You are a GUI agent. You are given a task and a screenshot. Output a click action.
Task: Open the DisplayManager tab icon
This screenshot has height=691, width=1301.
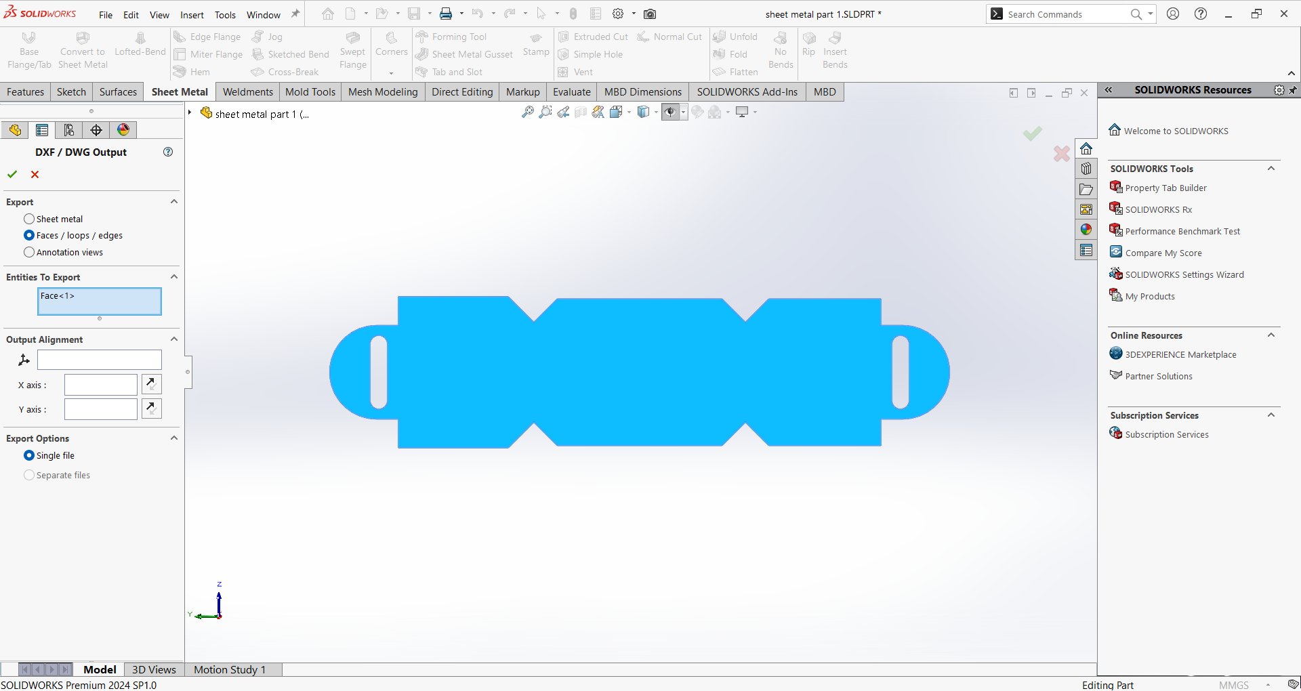point(123,130)
